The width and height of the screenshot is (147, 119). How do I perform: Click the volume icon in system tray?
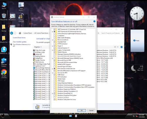click(x=136, y=116)
